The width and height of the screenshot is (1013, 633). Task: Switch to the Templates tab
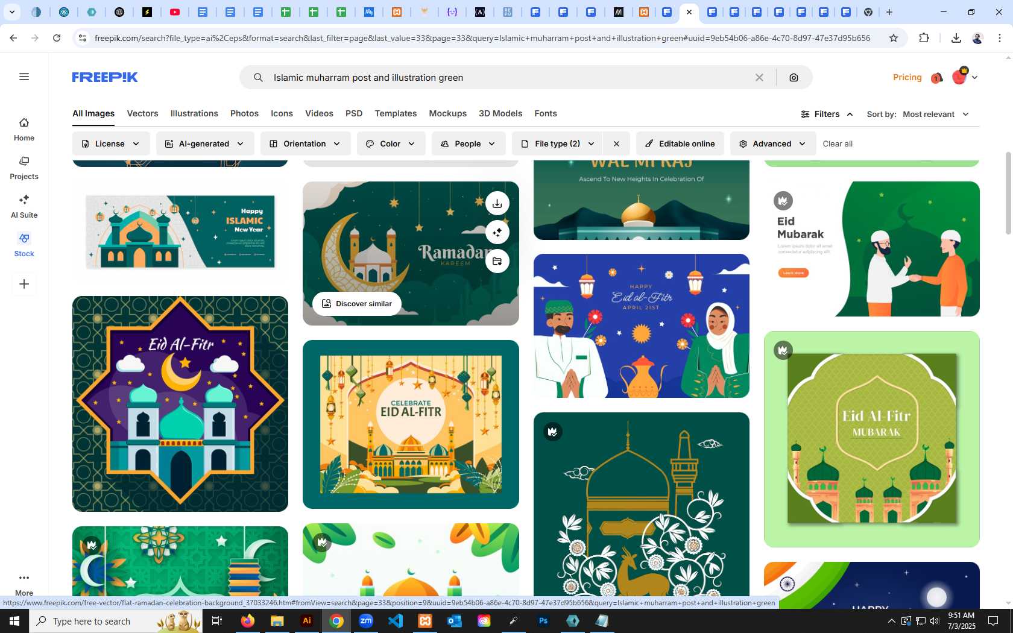coord(396,113)
